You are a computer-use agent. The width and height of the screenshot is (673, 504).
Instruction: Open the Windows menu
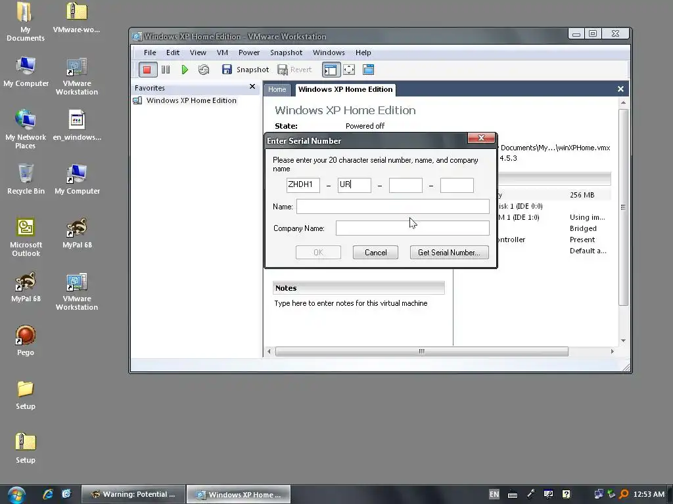point(329,52)
